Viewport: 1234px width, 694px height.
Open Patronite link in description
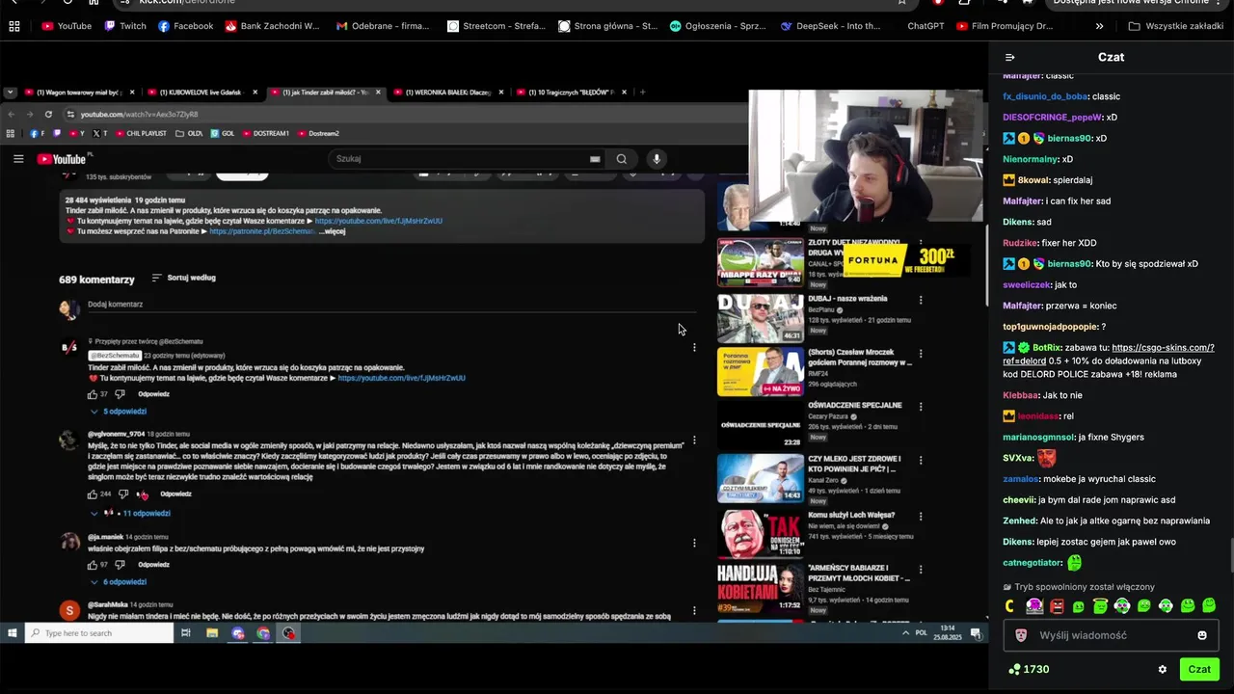(262, 231)
